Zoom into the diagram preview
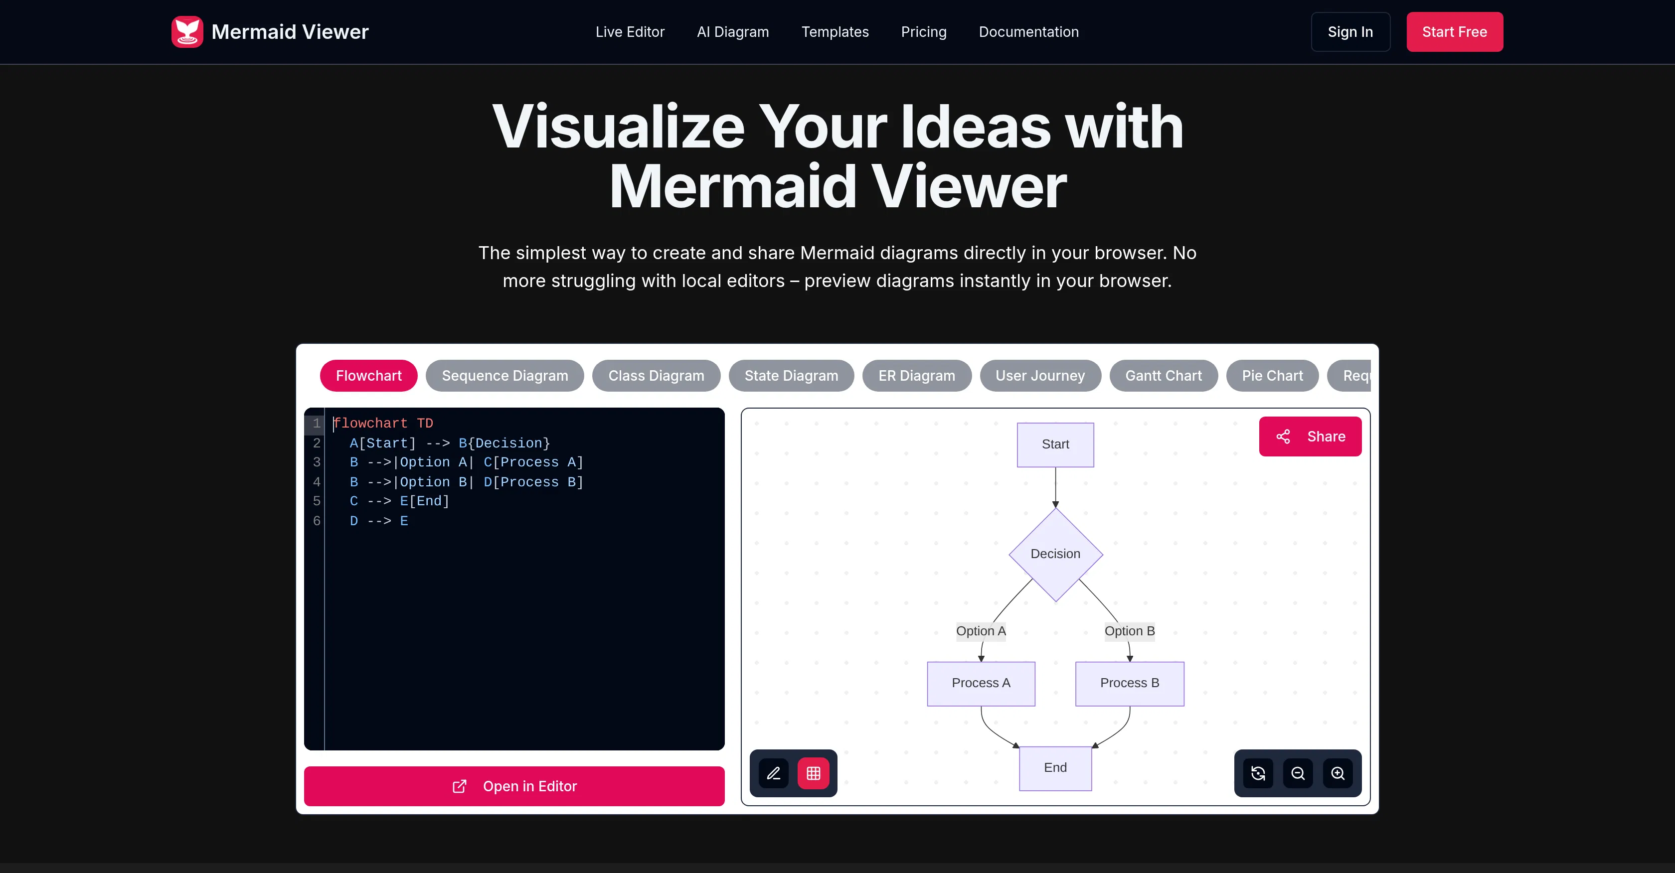Screen dimensions: 1675x873 click(1338, 773)
